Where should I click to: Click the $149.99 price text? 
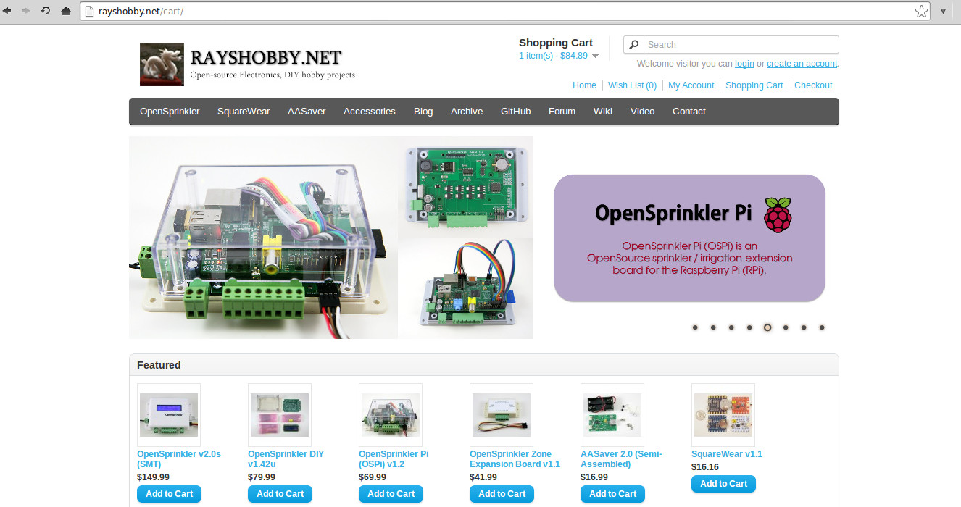[153, 477]
